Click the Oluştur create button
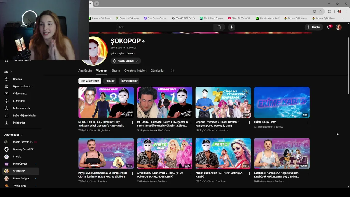The height and width of the screenshot is (197, 350). pyautogui.click(x=314, y=27)
